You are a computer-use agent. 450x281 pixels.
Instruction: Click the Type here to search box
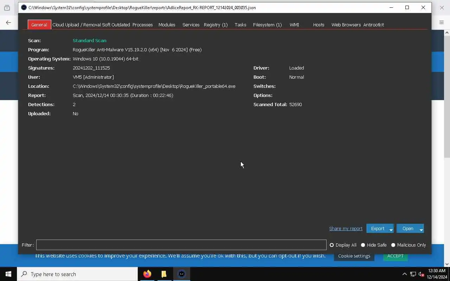[77, 274]
